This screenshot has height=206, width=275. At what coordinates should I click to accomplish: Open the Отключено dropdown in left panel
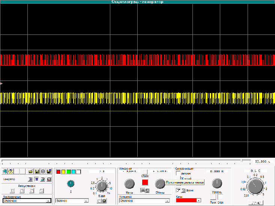[x=27, y=201]
